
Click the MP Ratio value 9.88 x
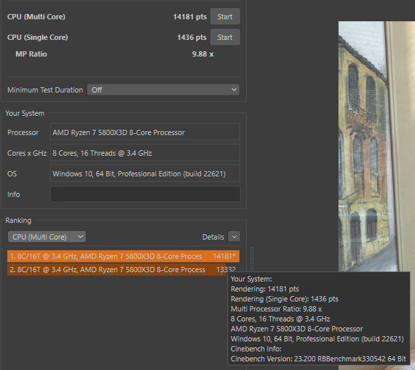point(203,54)
